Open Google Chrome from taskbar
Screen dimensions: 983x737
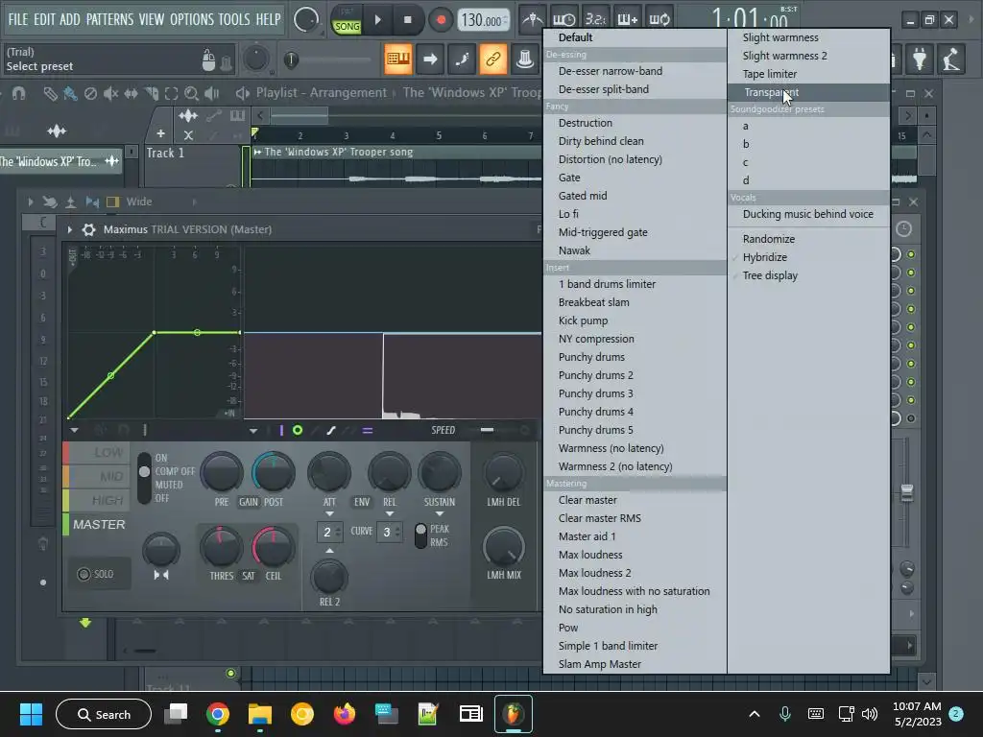coord(218,714)
